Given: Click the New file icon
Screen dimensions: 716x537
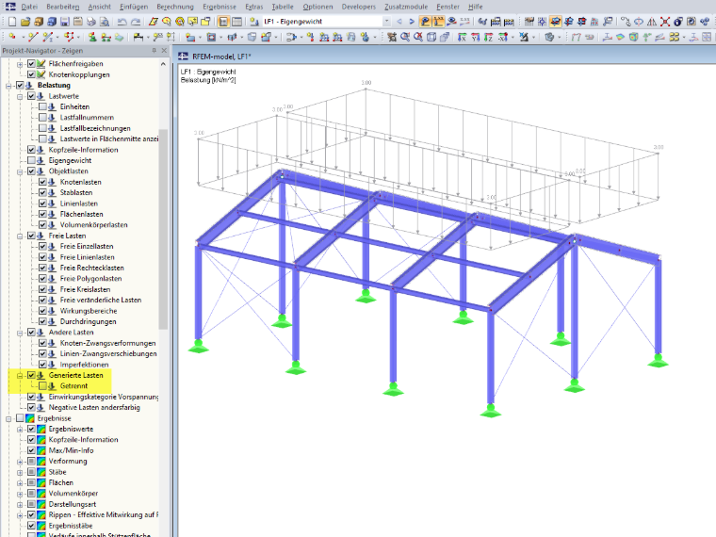Looking at the screenshot, I should coord(12,22).
